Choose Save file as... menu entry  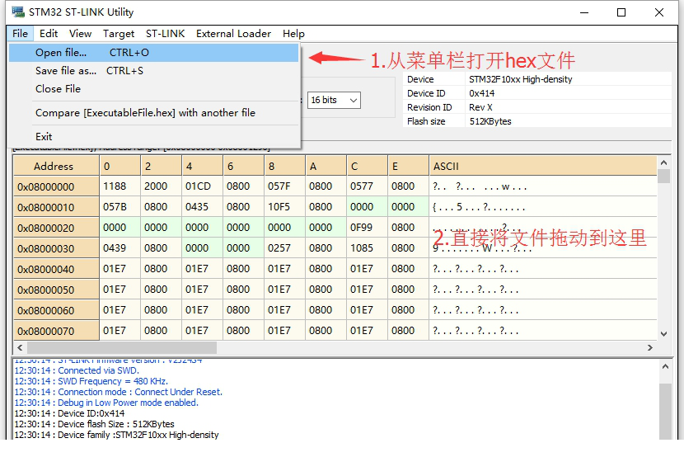click(153, 71)
